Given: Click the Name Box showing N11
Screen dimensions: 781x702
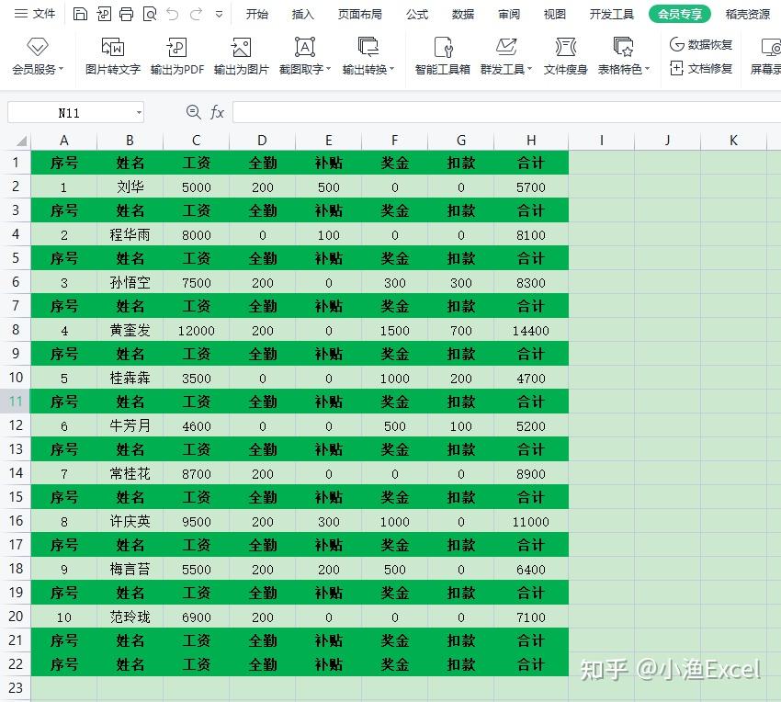Looking at the screenshot, I should (x=69, y=113).
